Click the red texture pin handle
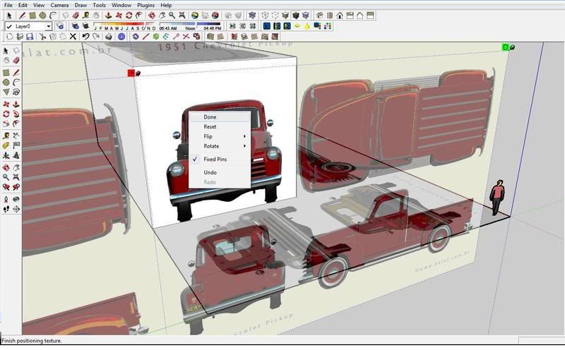 pyautogui.click(x=131, y=73)
